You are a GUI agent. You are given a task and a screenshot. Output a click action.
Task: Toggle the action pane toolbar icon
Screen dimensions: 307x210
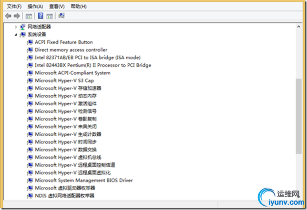tap(50, 16)
